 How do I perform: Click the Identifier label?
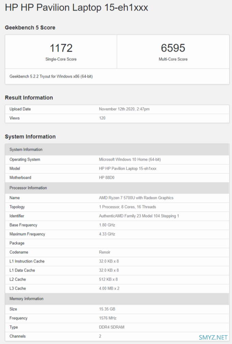click(x=17, y=216)
